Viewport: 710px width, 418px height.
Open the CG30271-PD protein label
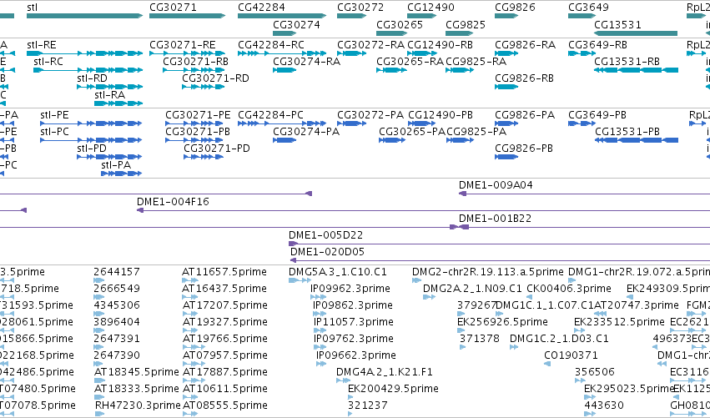(x=217, y=149)
